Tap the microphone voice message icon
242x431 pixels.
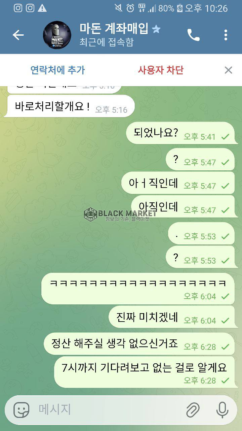point(222,410)
